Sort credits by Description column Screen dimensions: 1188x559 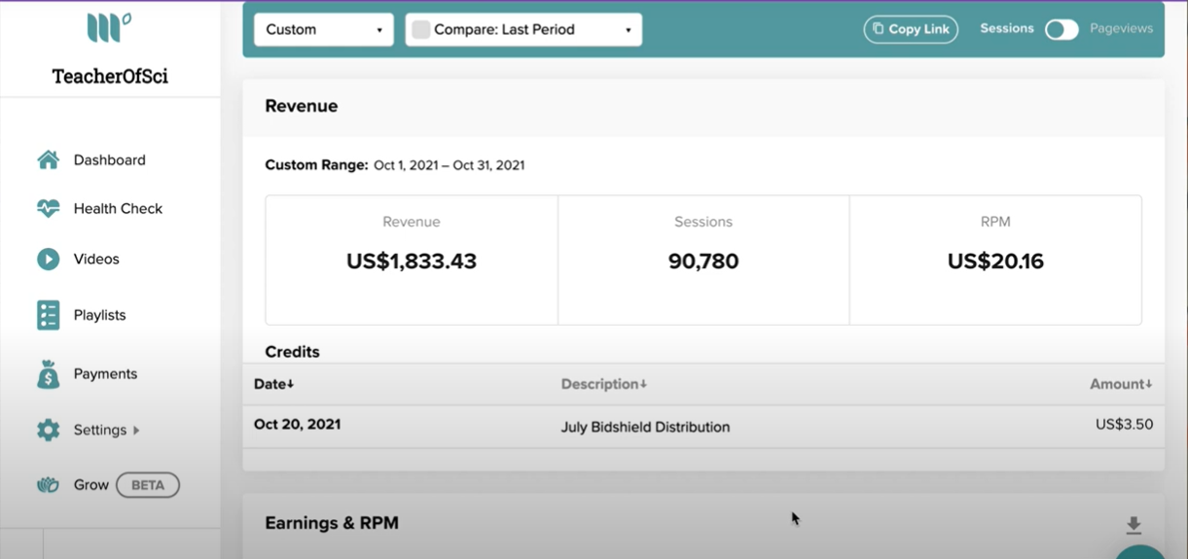click(604, 384)
